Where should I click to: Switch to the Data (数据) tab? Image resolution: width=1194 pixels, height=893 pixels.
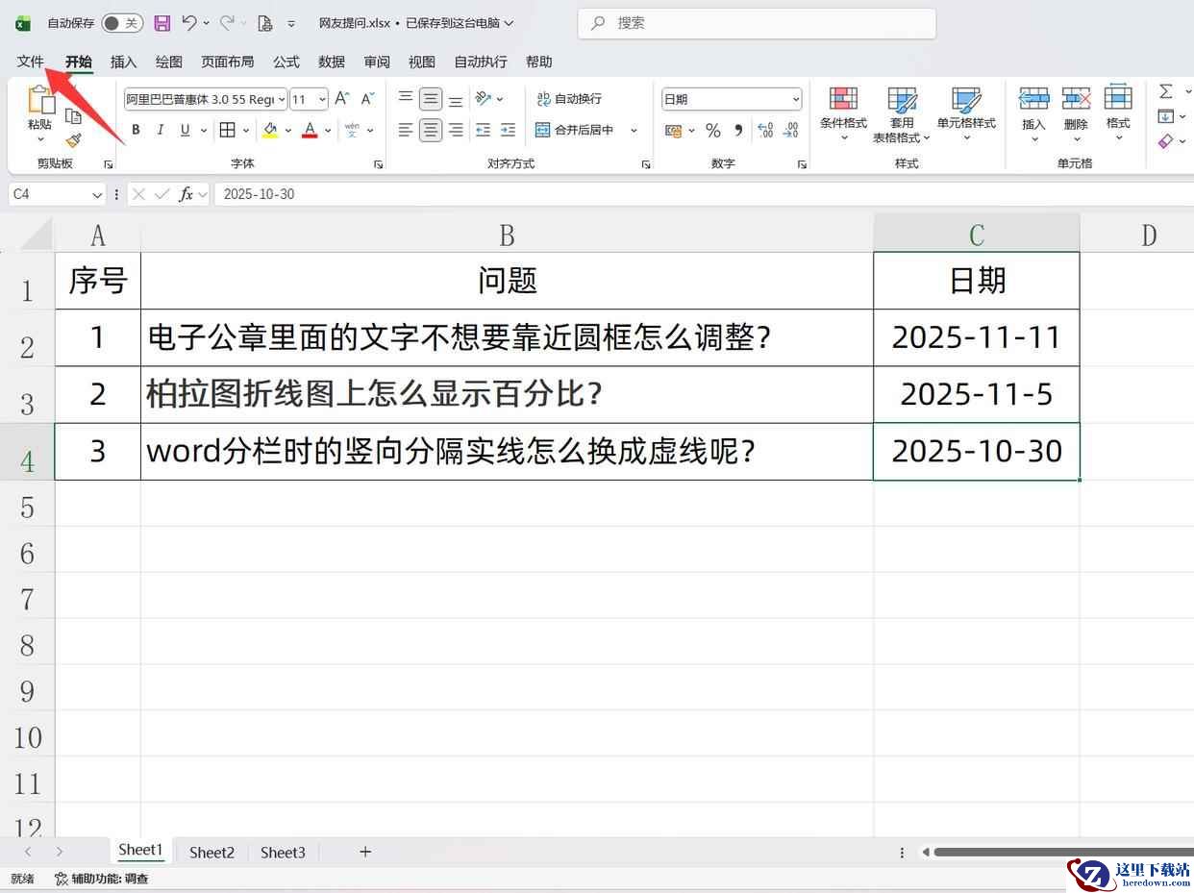click(x=332, y=62)
